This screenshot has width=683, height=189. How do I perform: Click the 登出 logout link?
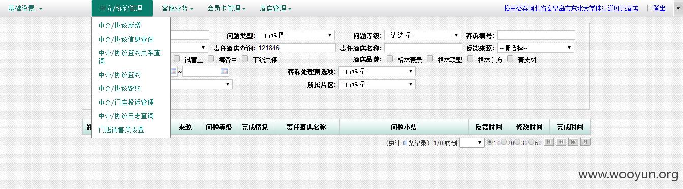pyautogui.click(x=660, y=8)
